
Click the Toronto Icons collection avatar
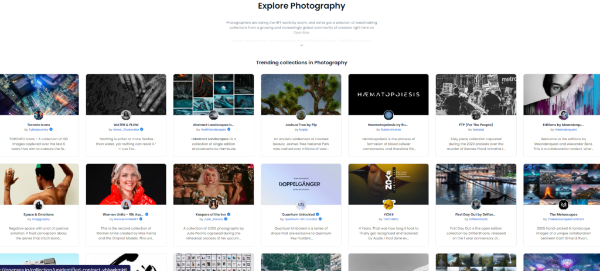[38, 115]
